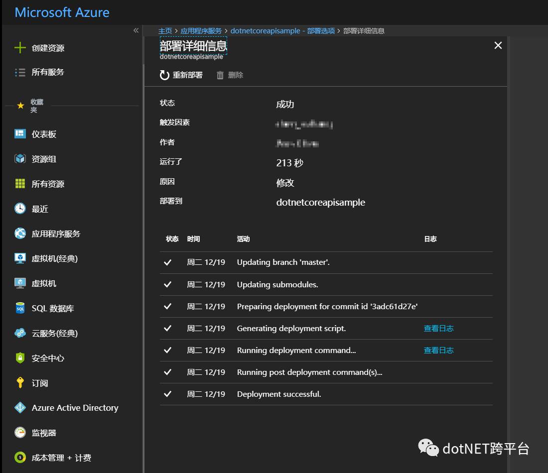Select 所有资源 menu item
The image size is (548, 473).
(x=48, y=184)
